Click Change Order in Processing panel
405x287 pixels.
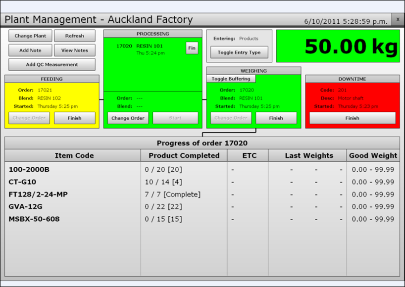[128, 118]
